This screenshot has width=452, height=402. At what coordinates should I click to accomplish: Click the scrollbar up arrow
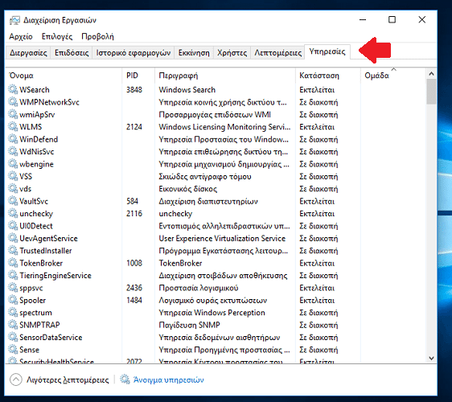[x=431, y=74]
